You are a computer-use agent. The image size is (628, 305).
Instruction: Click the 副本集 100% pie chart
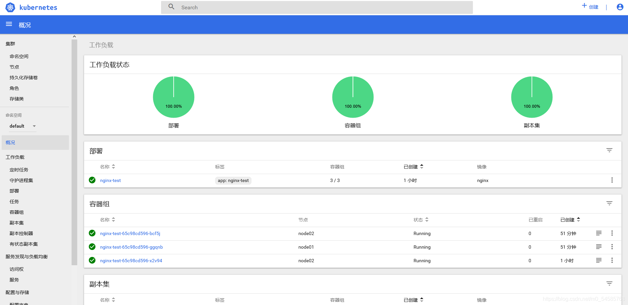point(532,97)
